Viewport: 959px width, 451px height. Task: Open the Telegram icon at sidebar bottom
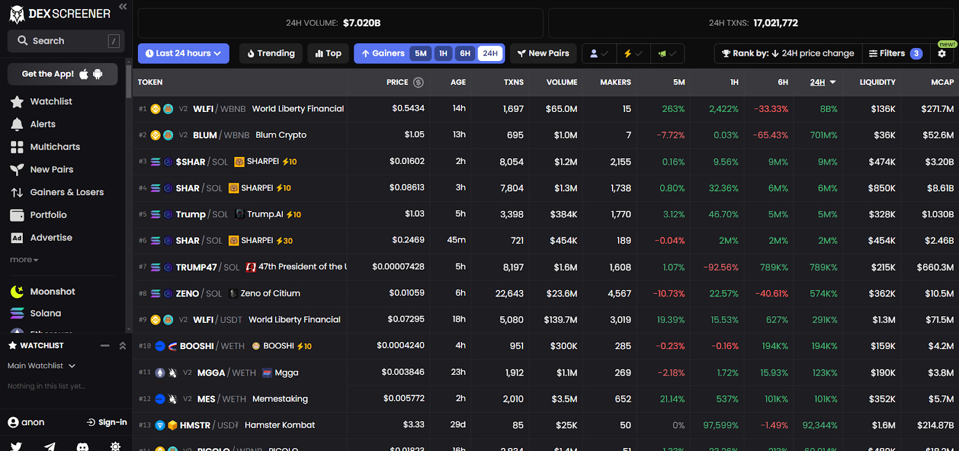tap(50, 446)
